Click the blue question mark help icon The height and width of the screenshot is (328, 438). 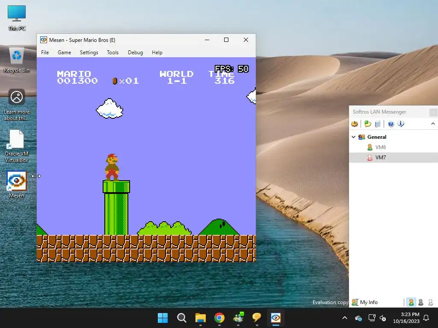(391, 124)
